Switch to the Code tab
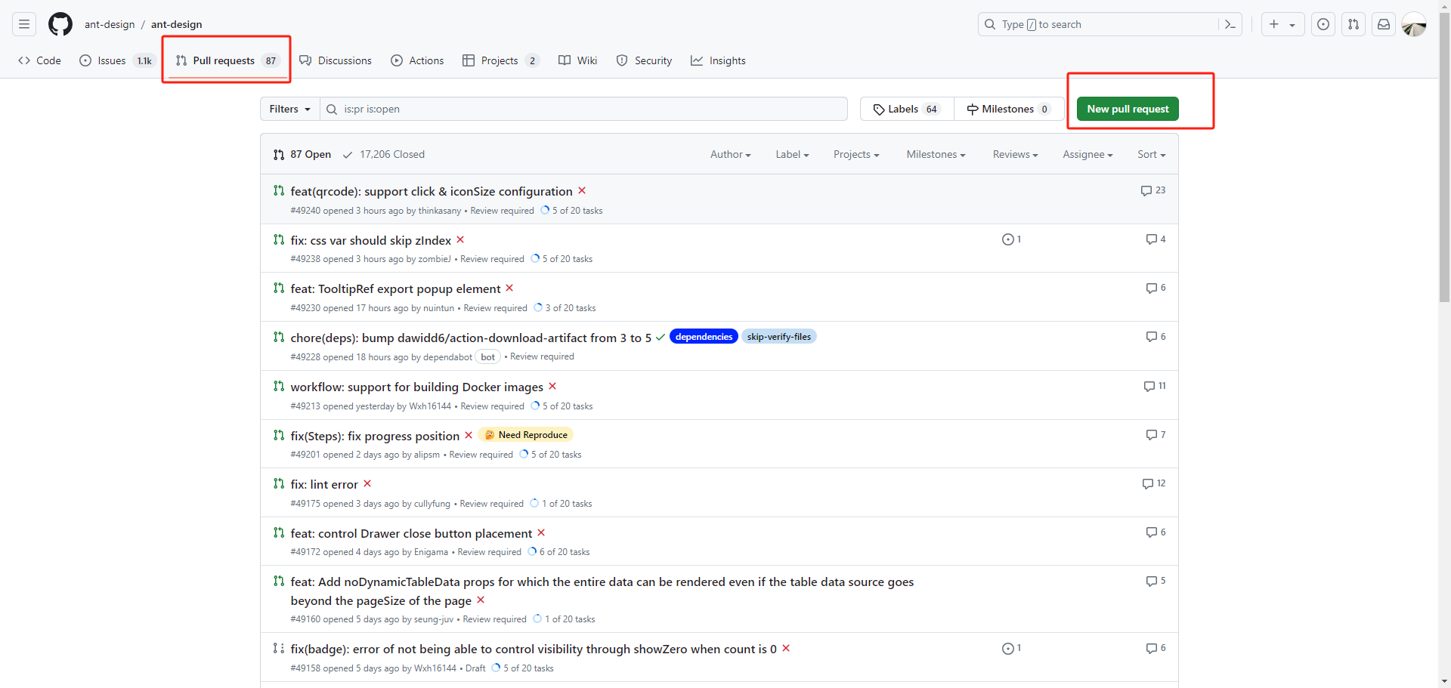The image size is (1451, 688). click(40, 60)
